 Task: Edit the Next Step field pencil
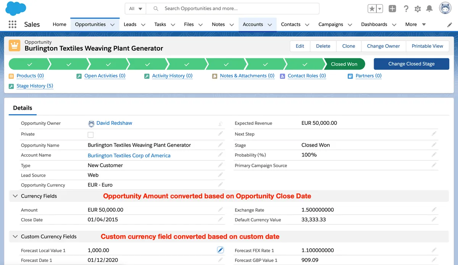coord(434,134)
